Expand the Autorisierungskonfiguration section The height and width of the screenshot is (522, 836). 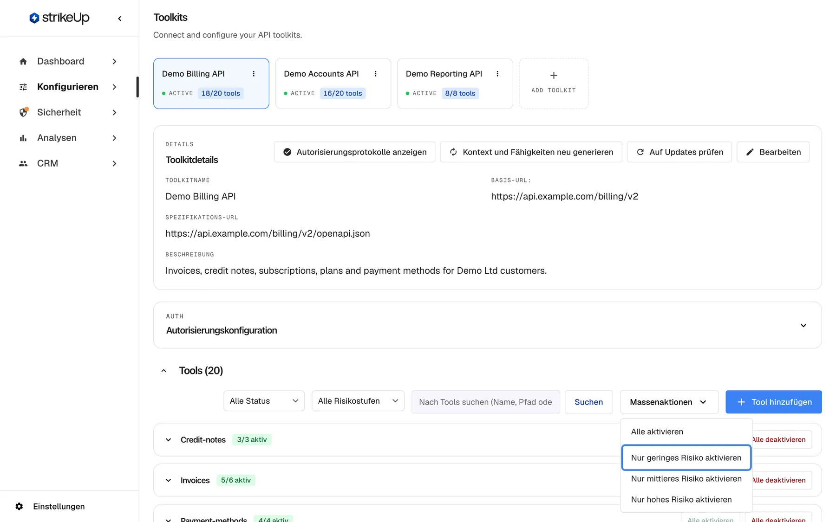(803, 325)
